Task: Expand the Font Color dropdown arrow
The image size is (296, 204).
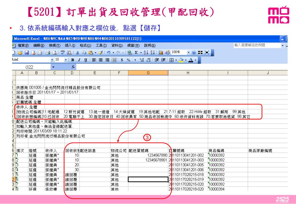Action: pyautogui.click(x=196, y=60)
